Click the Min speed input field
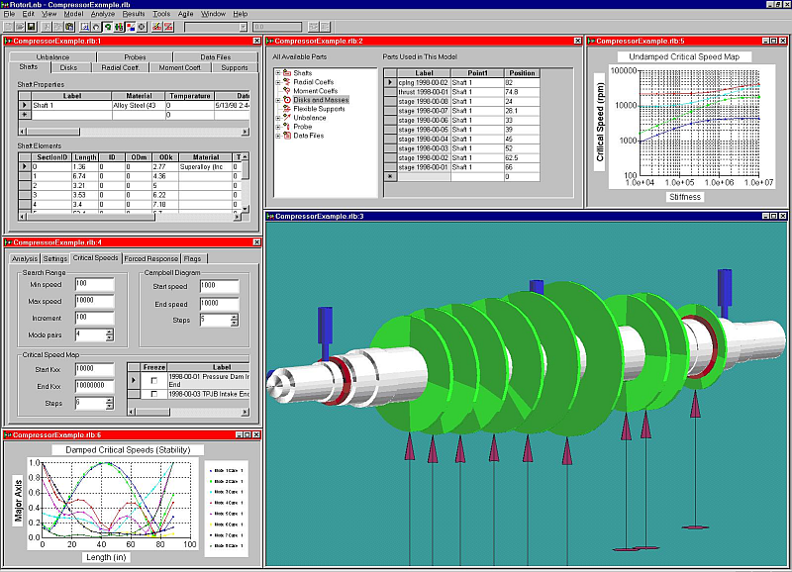Screen dimensions: 792x572 [x=94, y=284]
